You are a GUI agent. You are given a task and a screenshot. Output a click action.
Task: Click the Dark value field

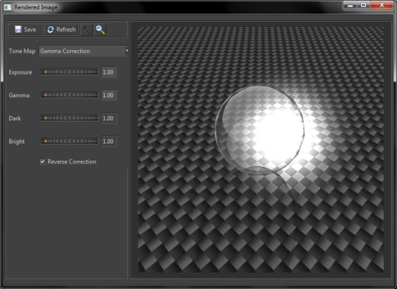[109, 118]
